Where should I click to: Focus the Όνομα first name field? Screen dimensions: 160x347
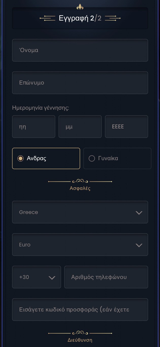point(80,50)
